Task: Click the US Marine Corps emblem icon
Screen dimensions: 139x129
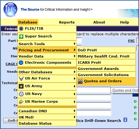Action: (21, 102)
